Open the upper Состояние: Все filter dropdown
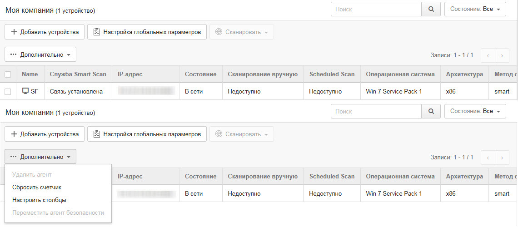Viewport: 518px width, 227px height. [475, 9]
